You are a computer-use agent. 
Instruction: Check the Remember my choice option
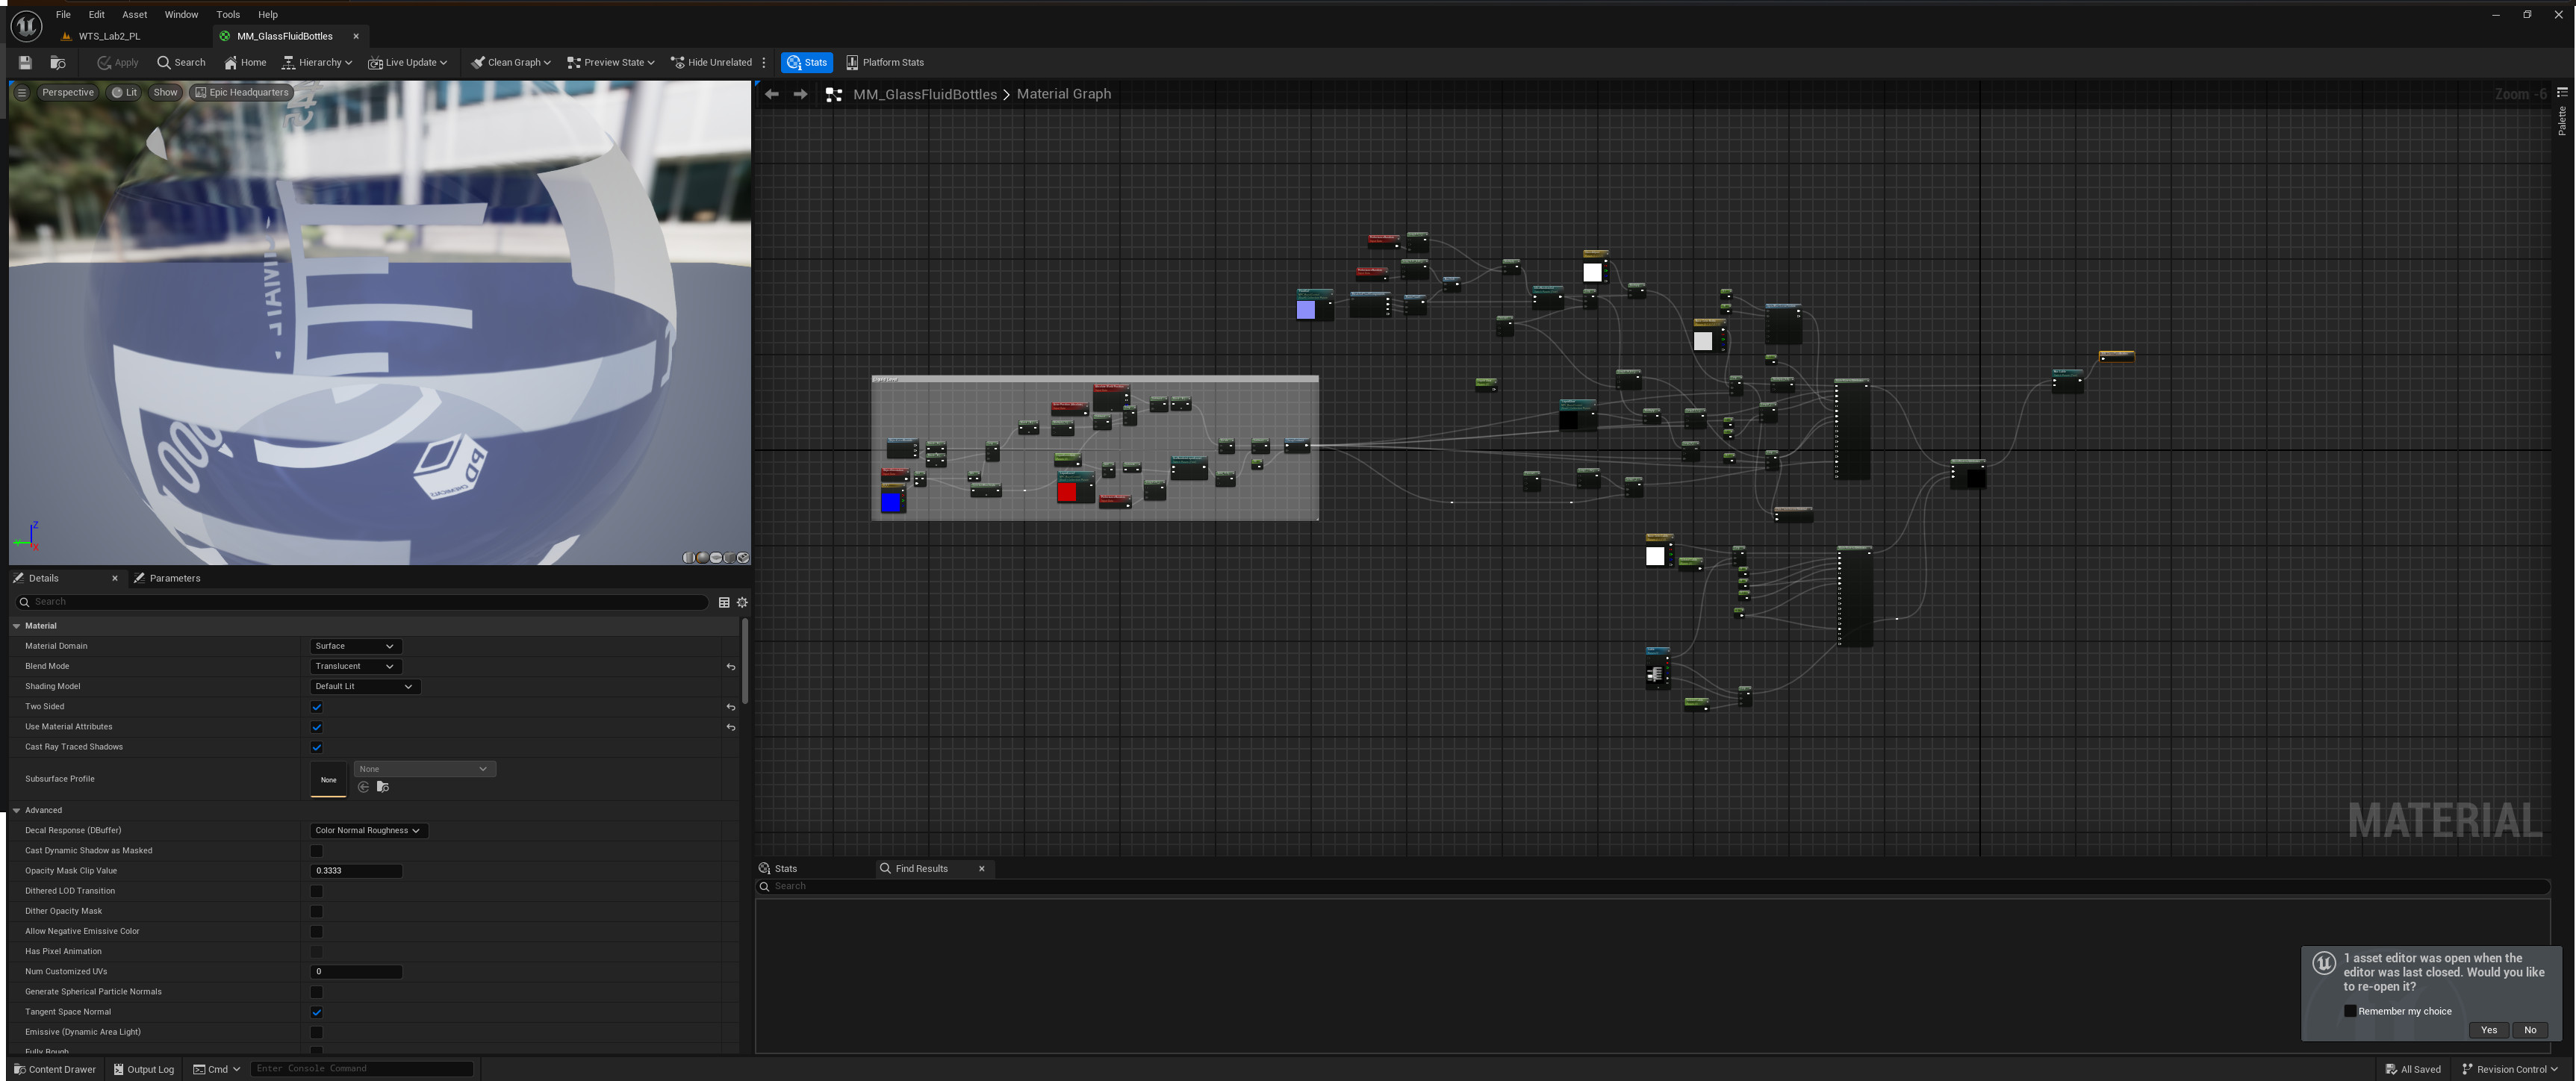tap(2350, 1011)
